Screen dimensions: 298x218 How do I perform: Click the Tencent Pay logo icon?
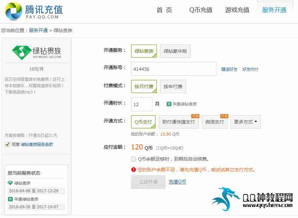coord(13,11)
